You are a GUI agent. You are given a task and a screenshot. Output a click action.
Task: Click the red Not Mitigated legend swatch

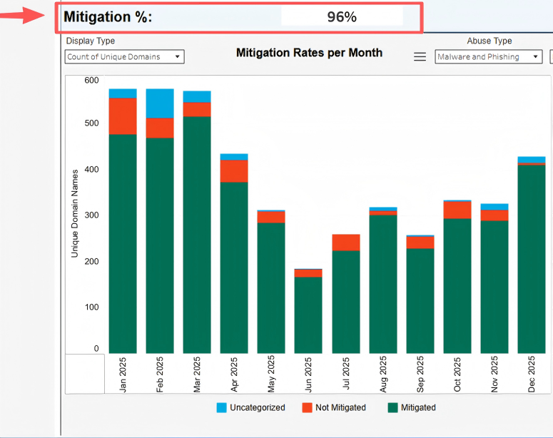(308, 408)
